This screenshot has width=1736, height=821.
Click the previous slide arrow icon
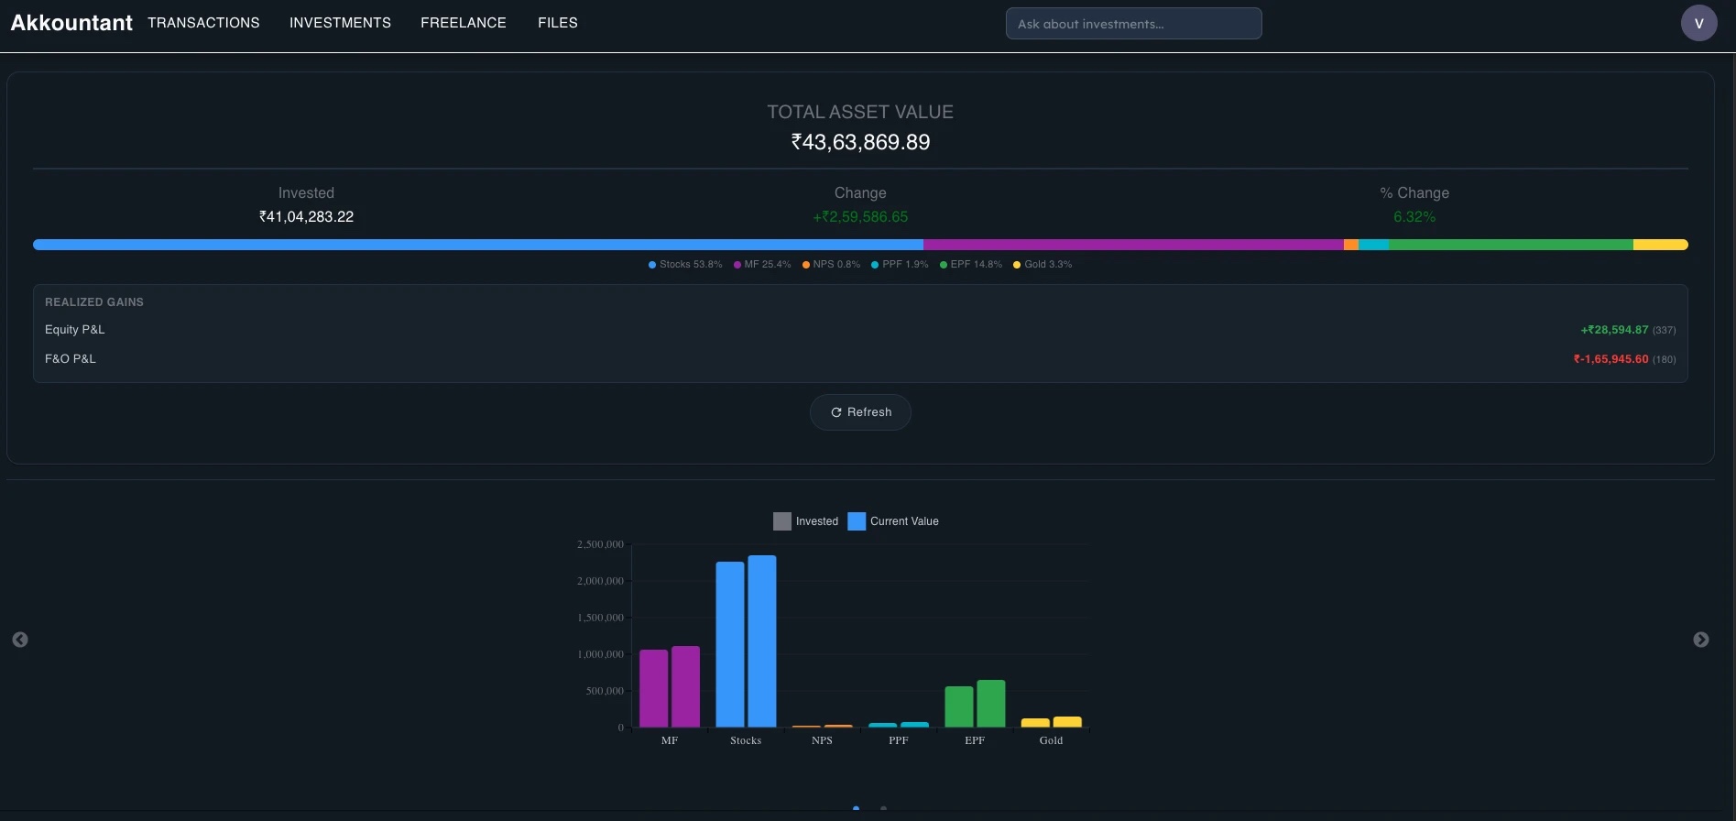tap(20, 640)
